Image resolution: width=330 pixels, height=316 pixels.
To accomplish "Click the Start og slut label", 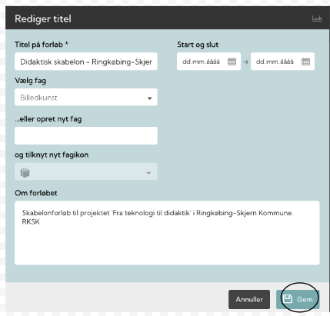I will pyautogui.click(x=198, y=45).
